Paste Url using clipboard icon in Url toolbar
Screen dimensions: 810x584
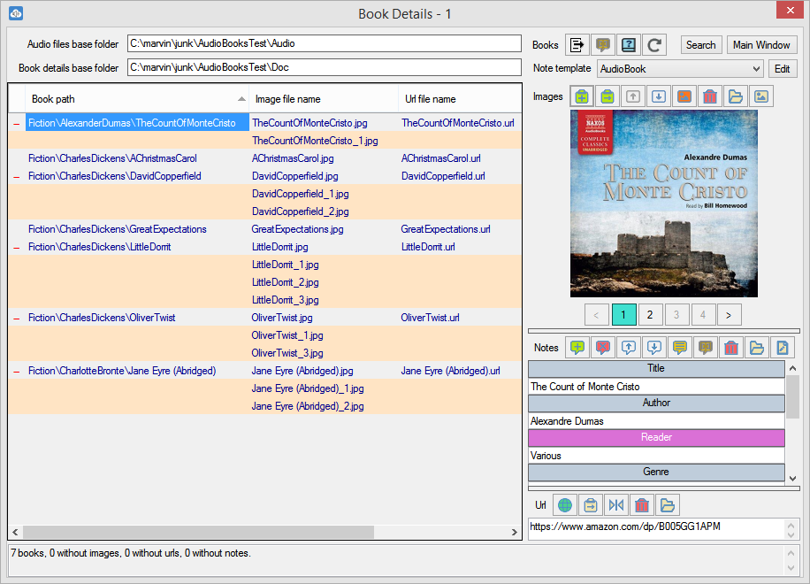pyautogui.click(x=591, y=505)
